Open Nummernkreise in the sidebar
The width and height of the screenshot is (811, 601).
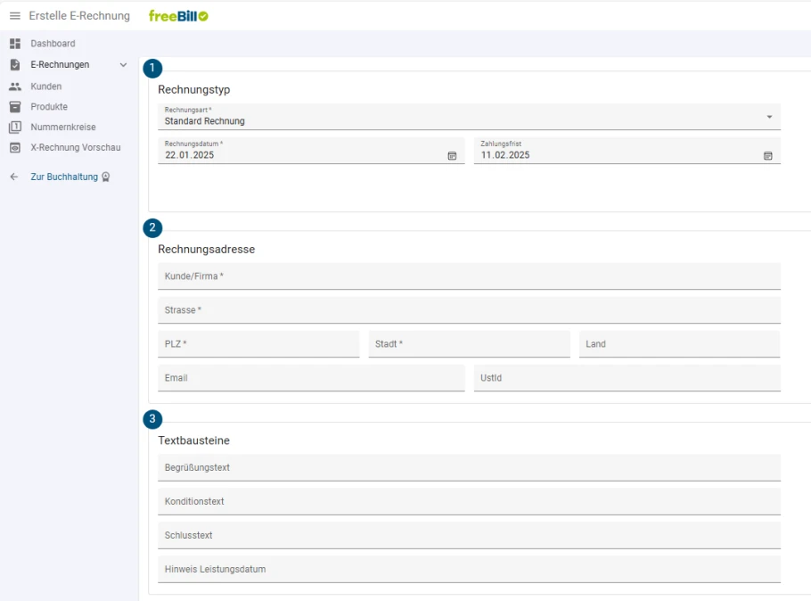(x=62, y=128)
